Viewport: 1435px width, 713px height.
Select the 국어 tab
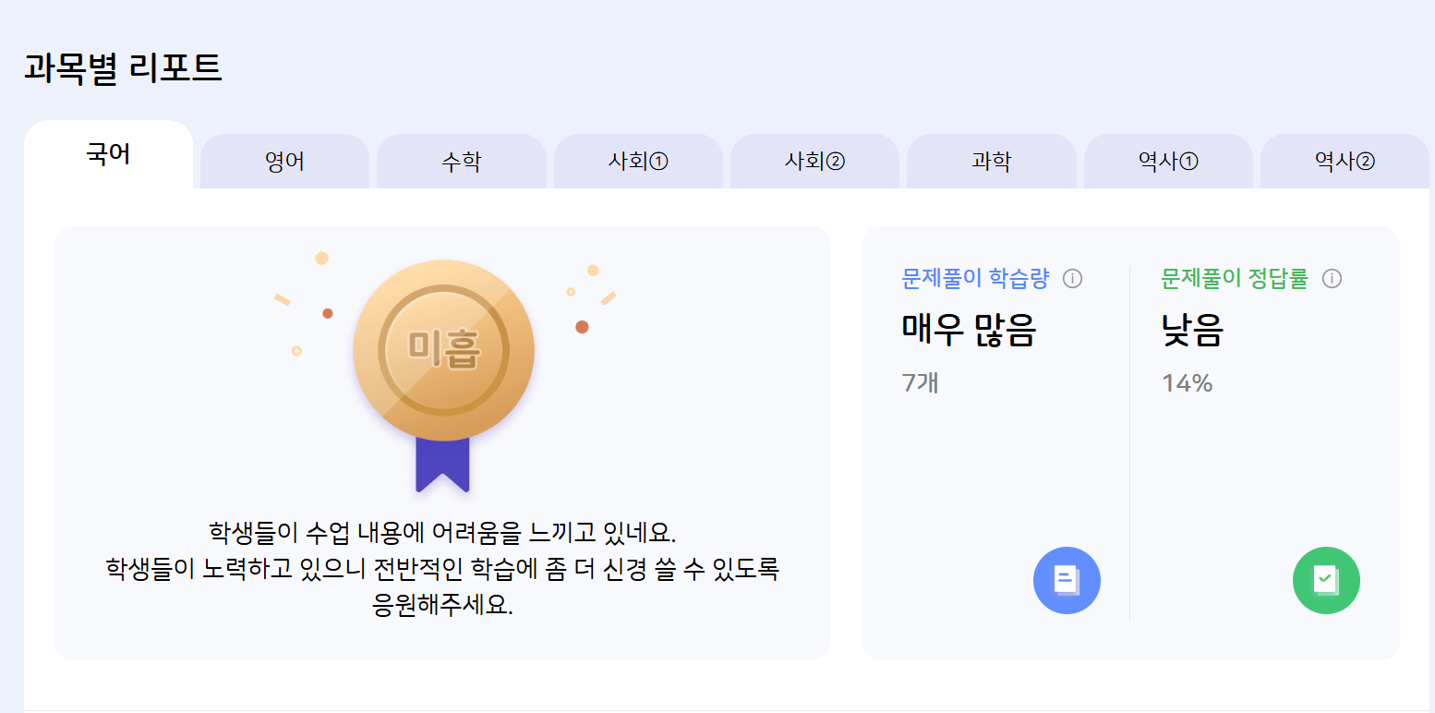pos(108,154)
